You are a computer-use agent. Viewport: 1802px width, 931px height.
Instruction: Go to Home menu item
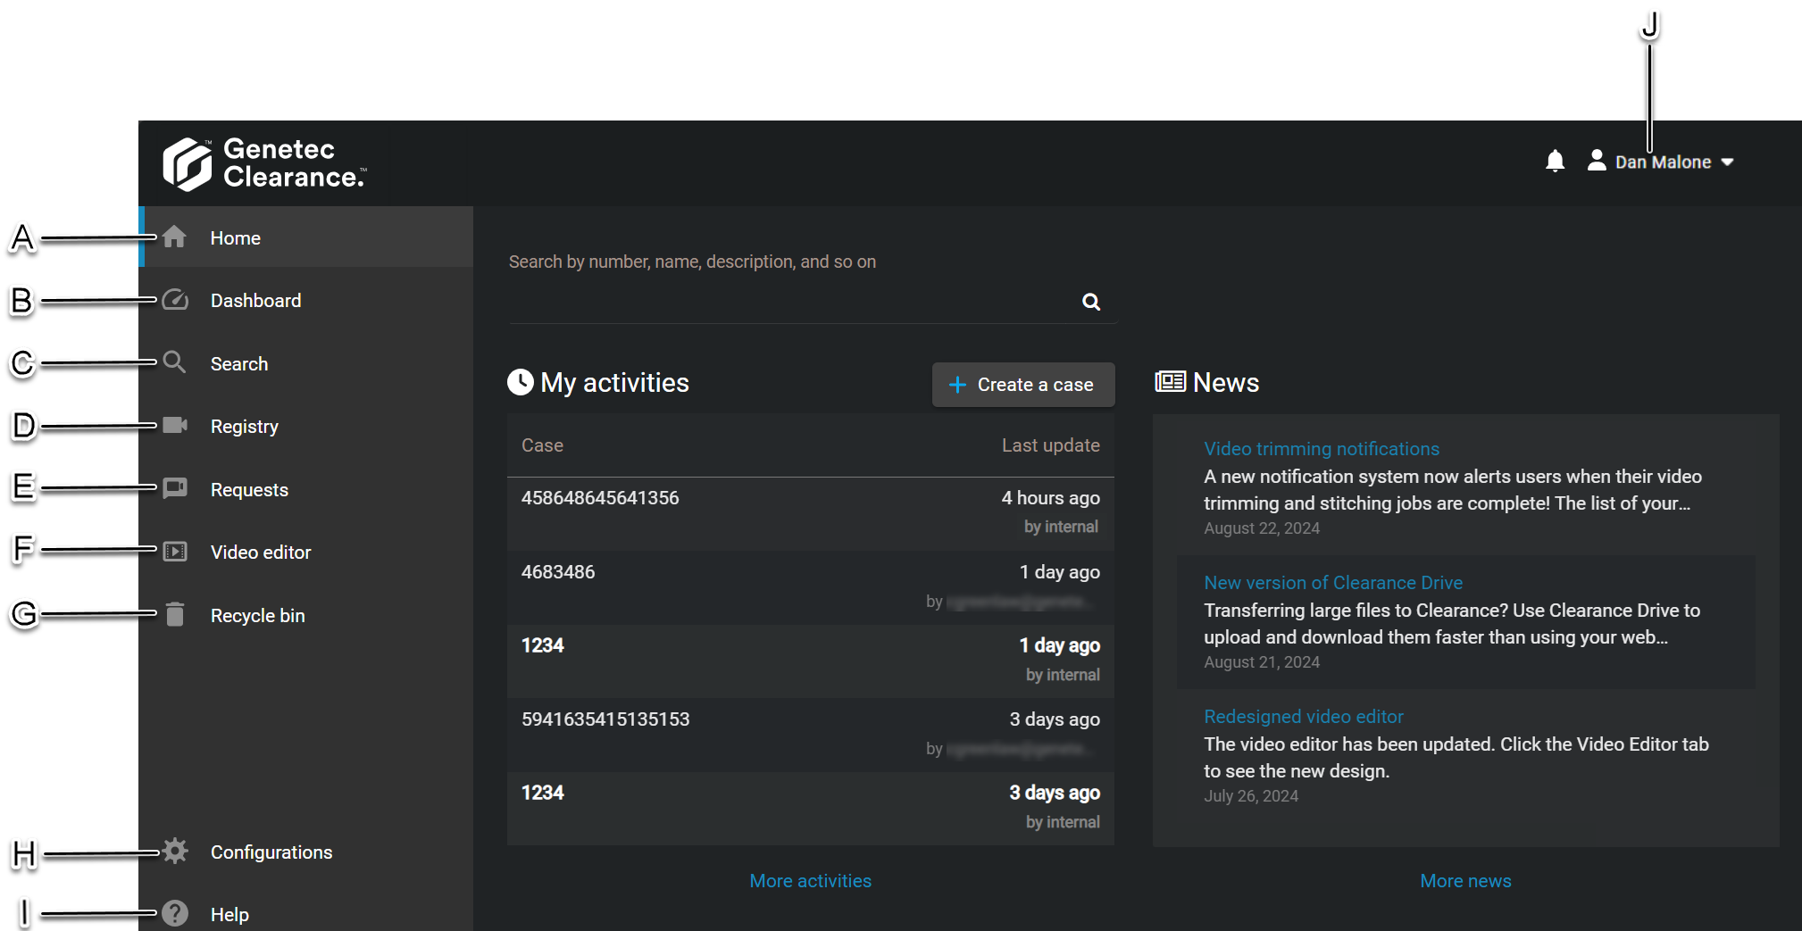coord(306,237)
